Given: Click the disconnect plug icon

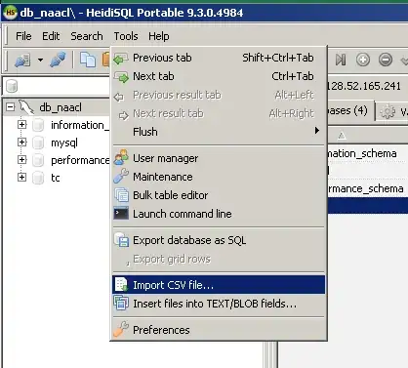Looking at the screenshot, I should click(58, 60).
